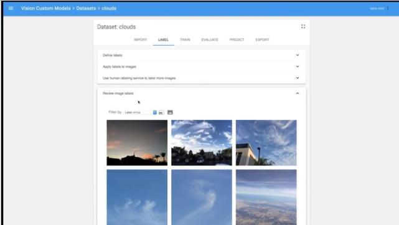399x225 pixels.
Task: Open the sunset silhouette cloud photo
Action: (137, 143)
